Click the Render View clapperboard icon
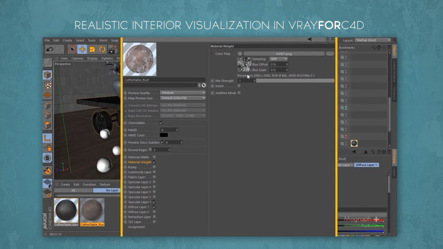Screen dimensions: 443x249 coord(112,49)
